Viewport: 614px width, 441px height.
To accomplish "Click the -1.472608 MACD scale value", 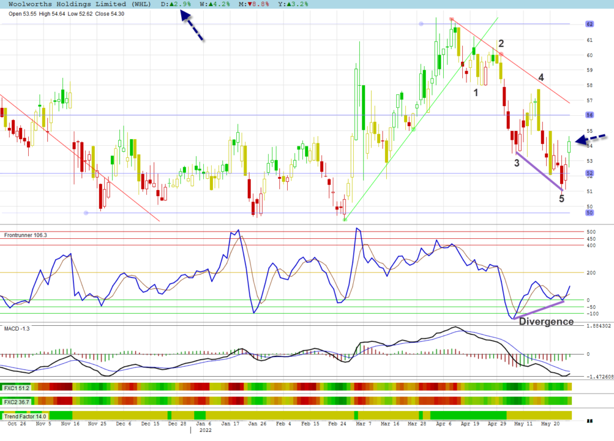I will pyautogui.click(x=600, y=376).
